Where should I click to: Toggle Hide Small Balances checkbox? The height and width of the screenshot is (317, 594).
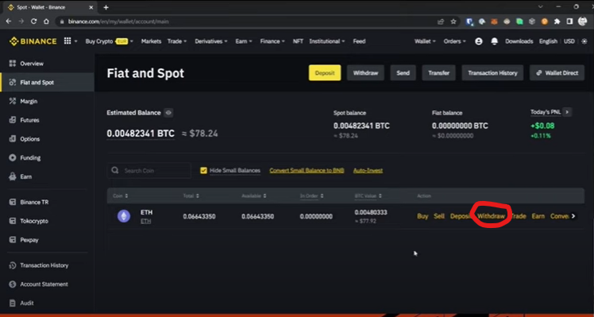coord(203,171)
